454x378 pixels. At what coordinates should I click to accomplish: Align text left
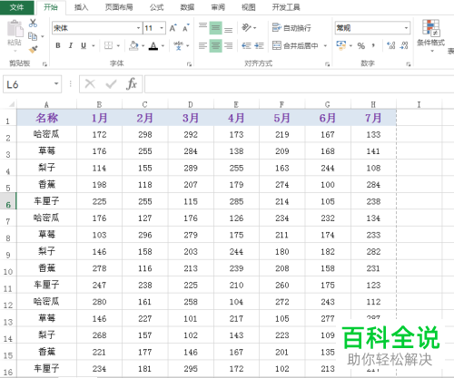(x=202, y=45)
